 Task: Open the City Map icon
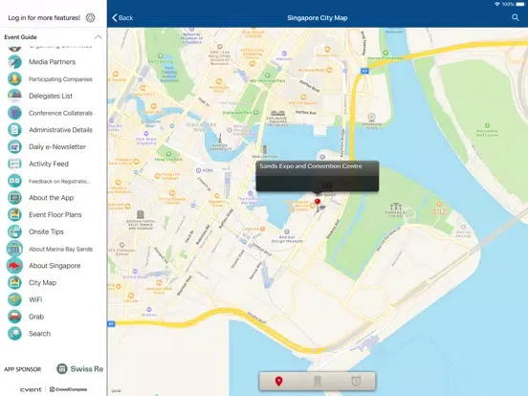click(x=14, y=282)
